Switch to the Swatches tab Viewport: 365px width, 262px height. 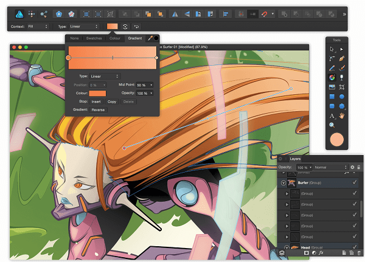[x=93, y=38]
